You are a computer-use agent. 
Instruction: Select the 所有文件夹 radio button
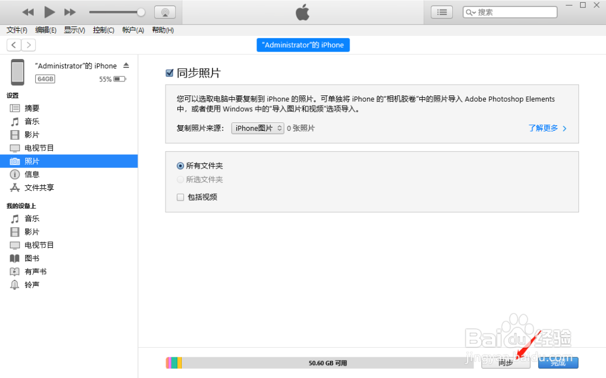180,166
